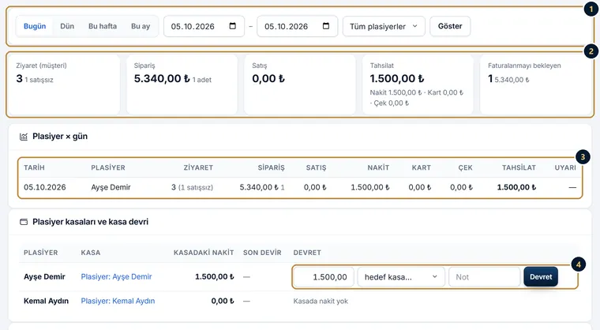Open the Plasiyer: Kemal Aydın kasa link
The image size is (600, 330).
(x=118, y=301)
